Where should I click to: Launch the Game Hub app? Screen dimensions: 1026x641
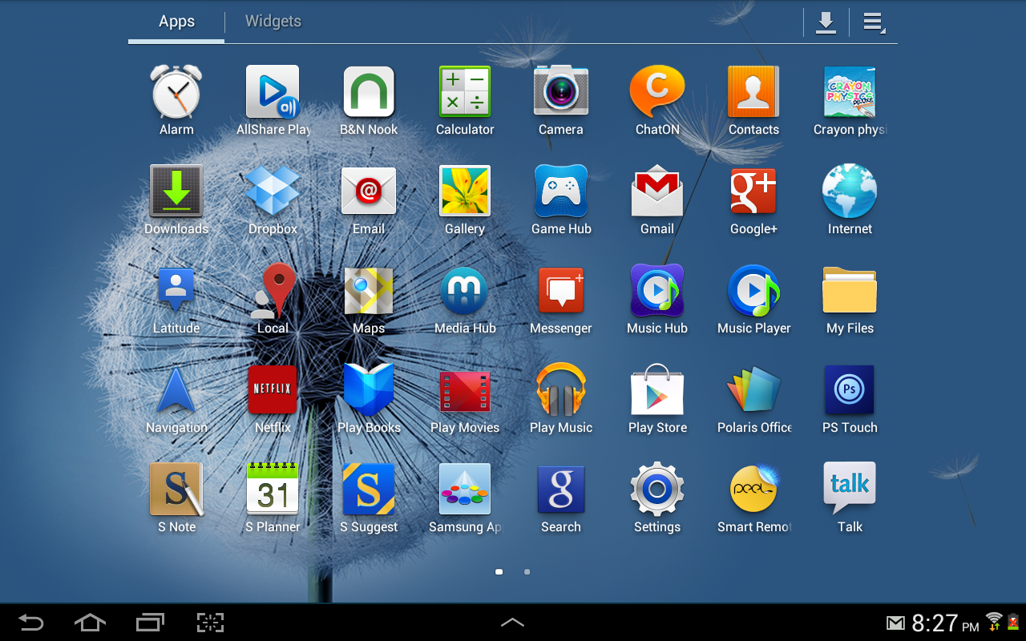point(561,192)
